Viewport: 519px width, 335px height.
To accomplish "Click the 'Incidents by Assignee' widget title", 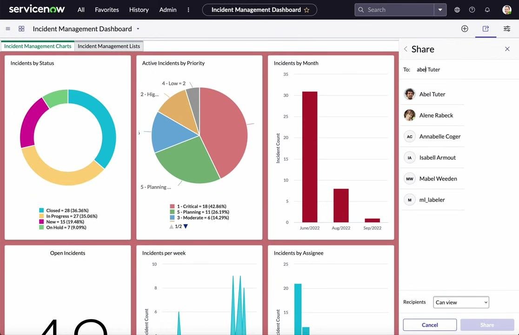I will 299,253.
